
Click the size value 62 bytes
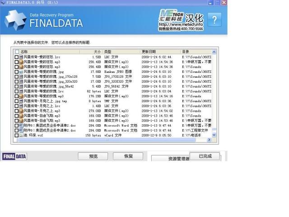coord(94,91)
